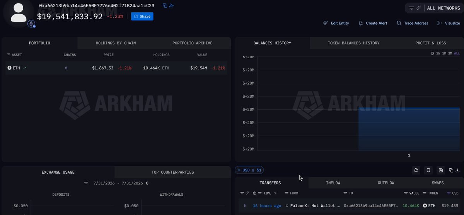Open Trace Address tool

(x=413, y=23)
